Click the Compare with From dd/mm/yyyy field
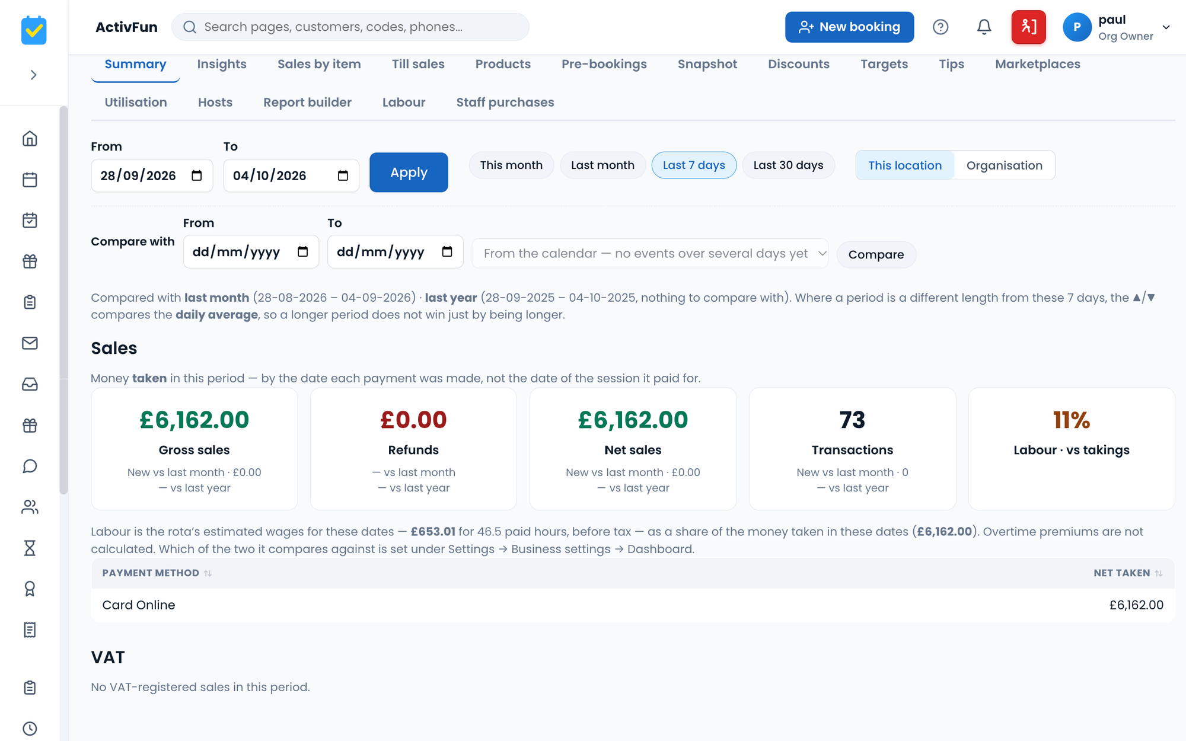The image size is (1186, 741). tap(251, 251)
